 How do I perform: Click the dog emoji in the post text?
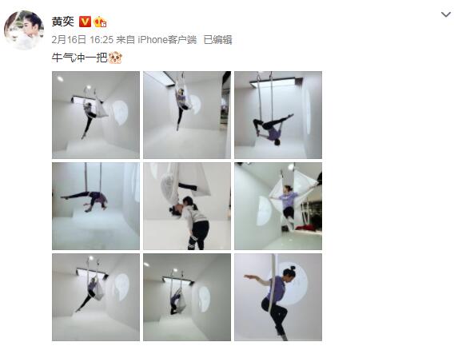115,58
